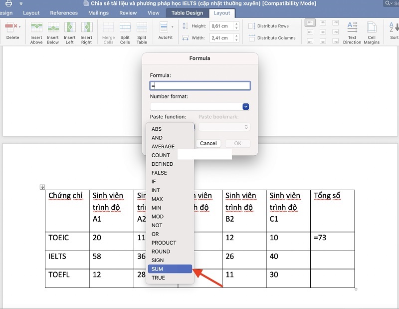Select SUM from the function list

pos(170,269)
